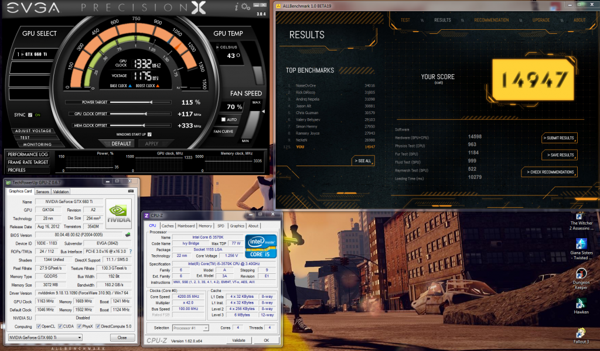Toggle the CUDA checkbox in GPU-Z

[x=60, y=326]
